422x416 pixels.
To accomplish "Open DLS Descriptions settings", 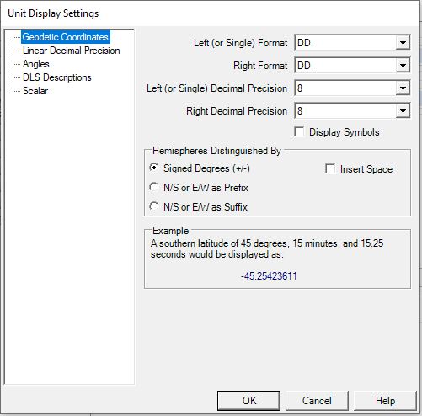I will pos(57,77).
